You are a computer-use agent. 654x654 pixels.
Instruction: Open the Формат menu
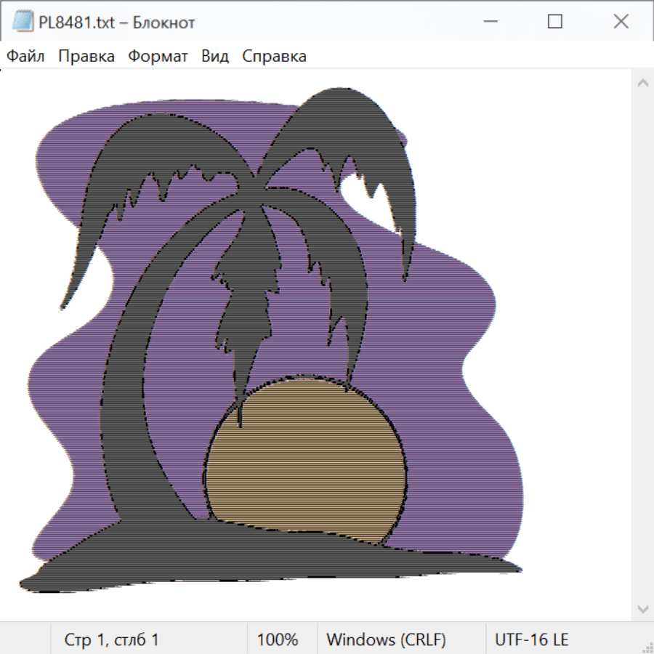pos(158,57)
